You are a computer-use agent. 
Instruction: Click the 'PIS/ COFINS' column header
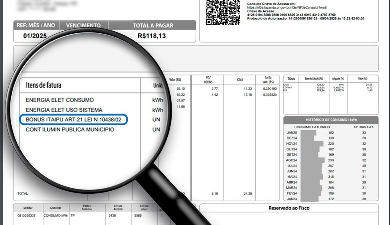(x=208, y=80)
